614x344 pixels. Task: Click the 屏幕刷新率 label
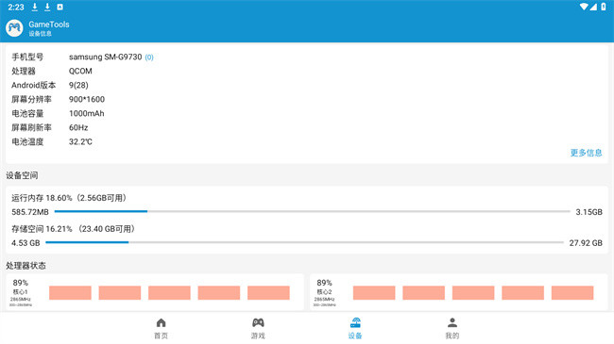31,127
